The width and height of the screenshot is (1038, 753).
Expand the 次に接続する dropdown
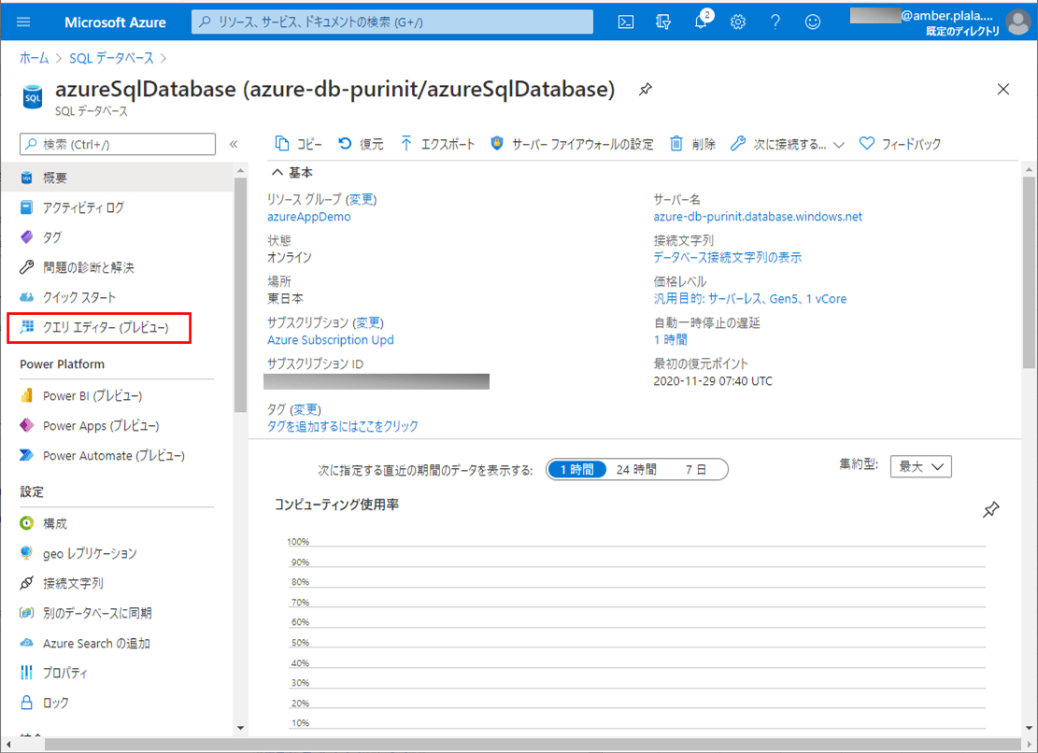click(x=787, y=144)
